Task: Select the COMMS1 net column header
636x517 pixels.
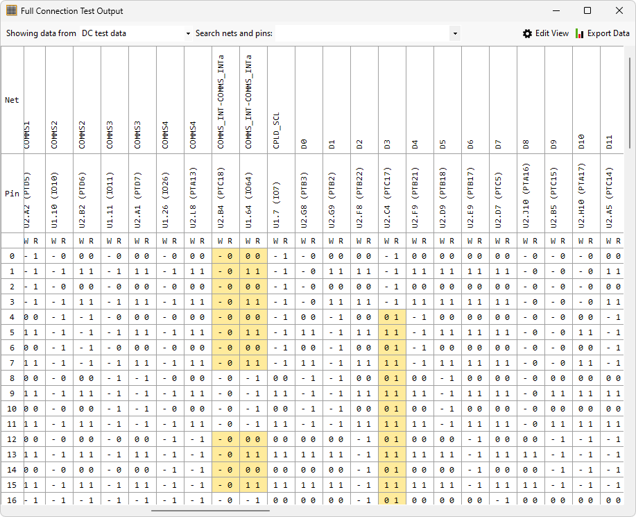Action: click(x=28, y=135)
